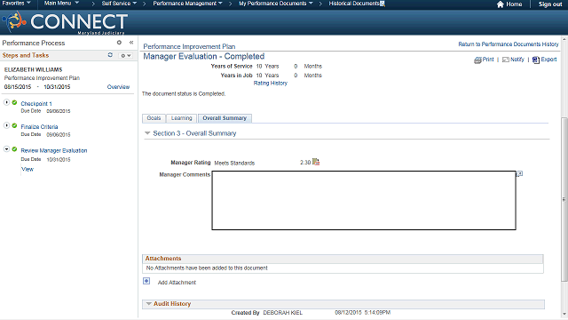Expand the Checkpoint 1 step toggle

(6, 103)
